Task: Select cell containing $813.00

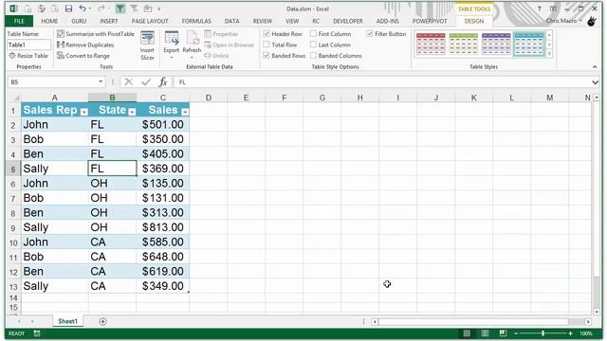Action: [x=162, y=227]
